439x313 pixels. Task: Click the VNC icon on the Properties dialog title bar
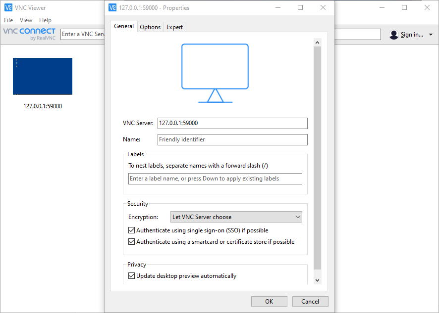[112, 7]
